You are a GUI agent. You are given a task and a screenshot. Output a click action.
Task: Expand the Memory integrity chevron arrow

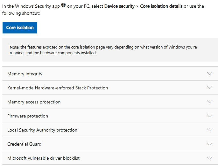tap(209, 74)
